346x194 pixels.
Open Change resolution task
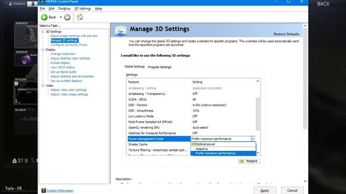click(x=63, y=54)
